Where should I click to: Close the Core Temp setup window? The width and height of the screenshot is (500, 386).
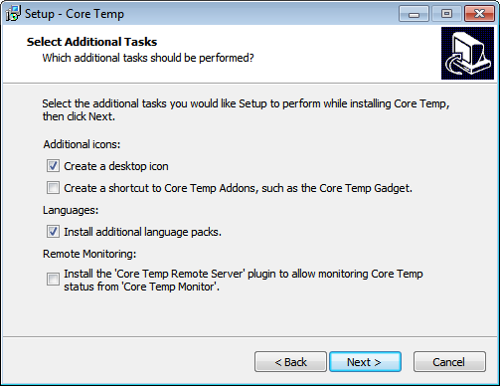pyautogui.click(x=479, y=14)
